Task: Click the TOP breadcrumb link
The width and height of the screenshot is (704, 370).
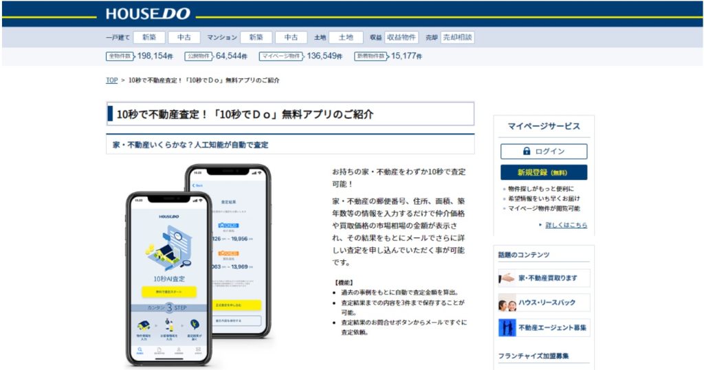Action: pyautogui.click(x=112, y=80)
